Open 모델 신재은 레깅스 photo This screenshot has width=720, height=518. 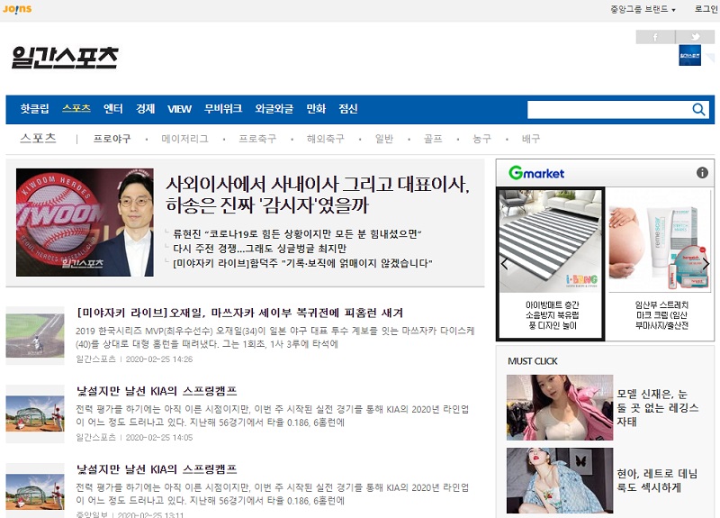pyautogui.click(x=560, y=408)
